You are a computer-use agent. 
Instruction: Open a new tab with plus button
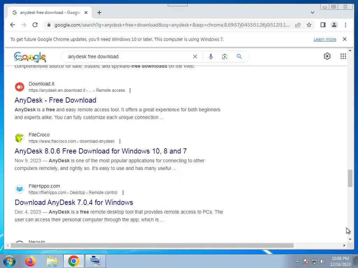(x=99, y=13)
